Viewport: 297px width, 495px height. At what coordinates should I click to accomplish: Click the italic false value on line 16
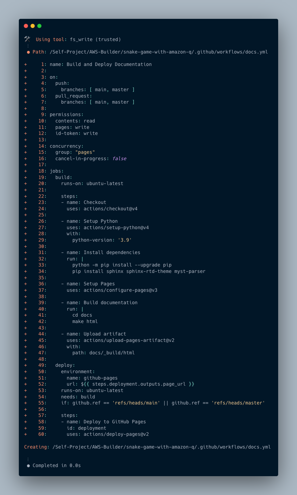pos(119,158)
